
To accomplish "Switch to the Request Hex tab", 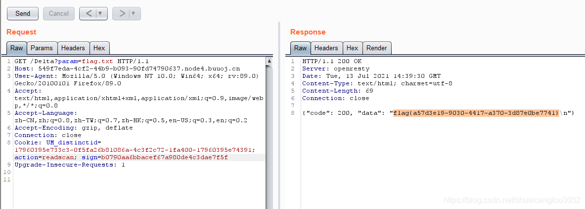I will pos(99,48).
